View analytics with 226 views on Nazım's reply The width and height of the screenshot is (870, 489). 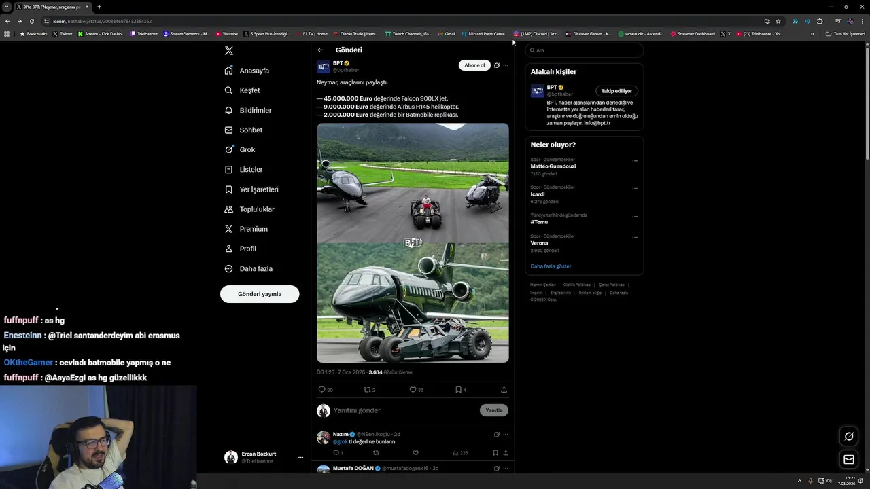coord(460,453)
